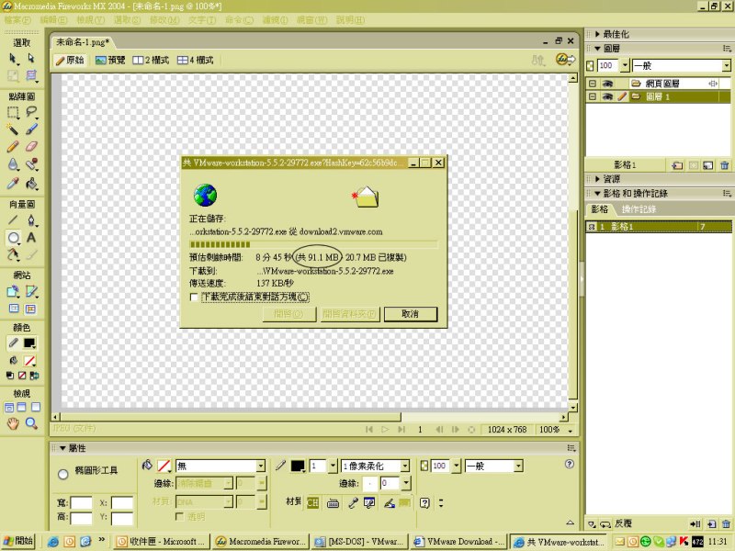Select the Magic Wand tool

[x=13, y=129]
